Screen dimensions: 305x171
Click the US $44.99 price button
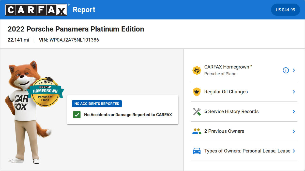[x=285, y=10]
